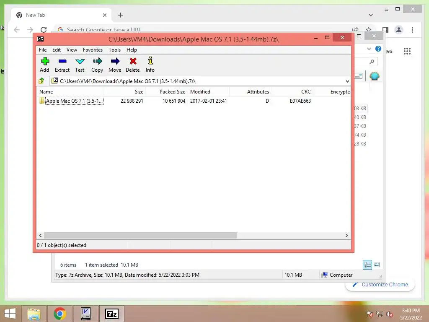Click the Explorer help question mark icon
This screenshot has width=429, height=322.
(378, 49)
